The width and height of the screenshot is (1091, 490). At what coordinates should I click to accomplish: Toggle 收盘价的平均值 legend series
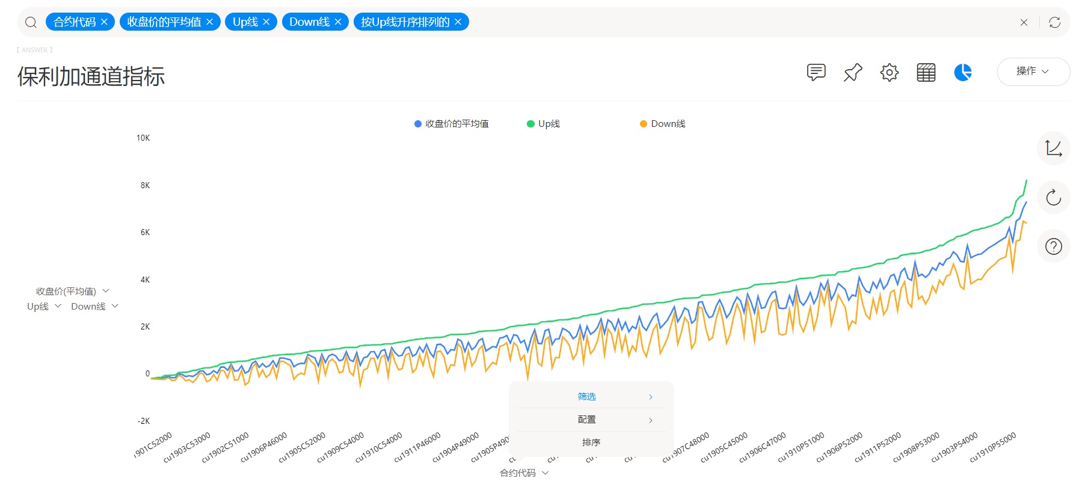452,124
